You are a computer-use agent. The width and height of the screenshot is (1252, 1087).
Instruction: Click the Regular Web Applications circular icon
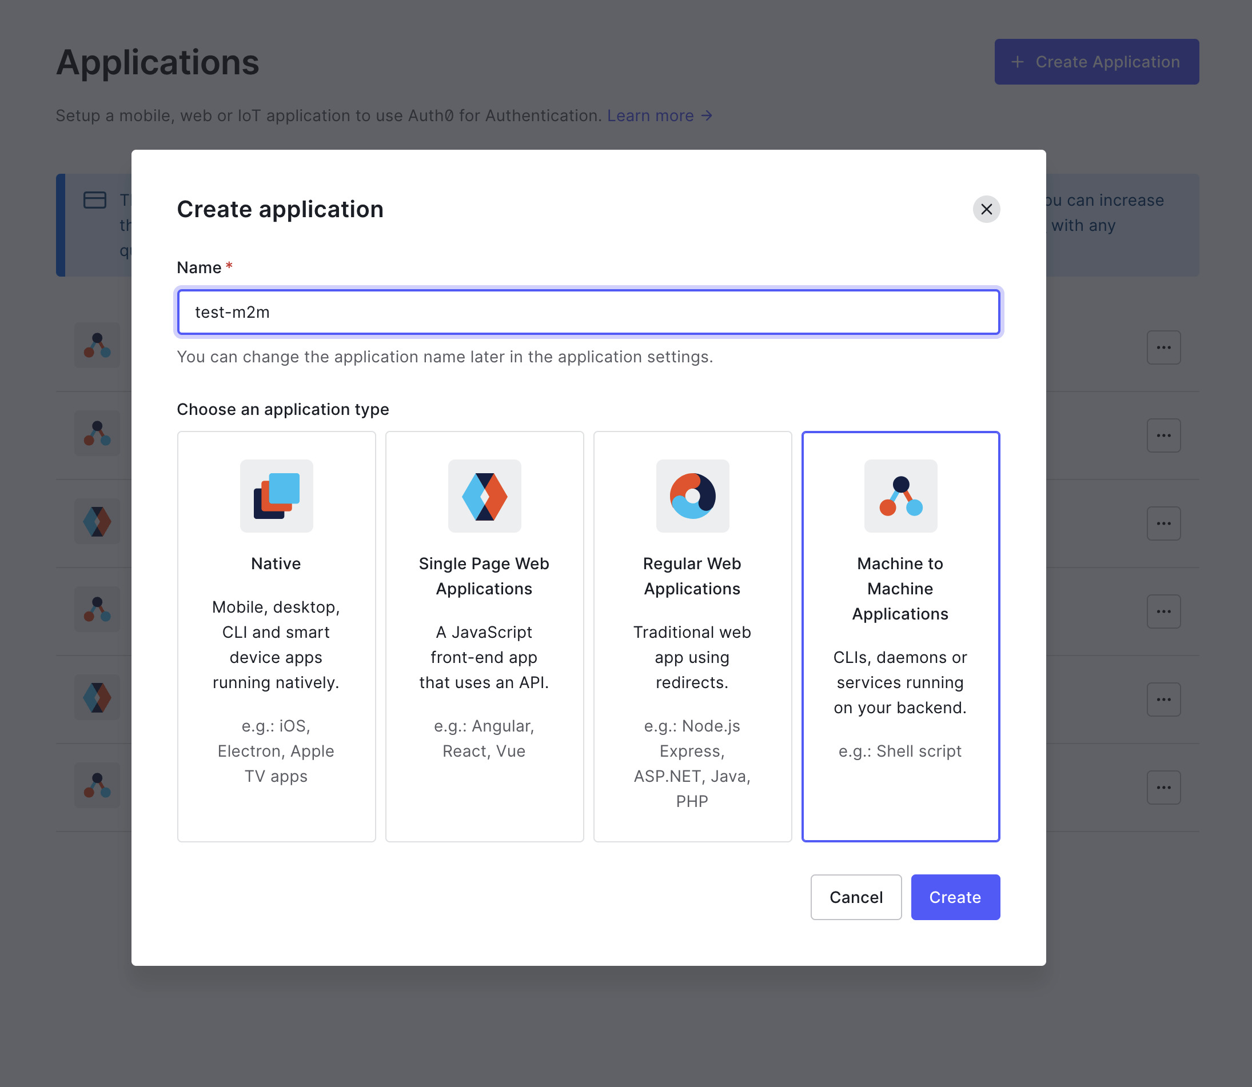[692, 496]
